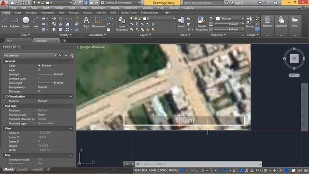Open the Dimension menu
This screenshot has width=309, height=174.
click(x=98, y=8)
